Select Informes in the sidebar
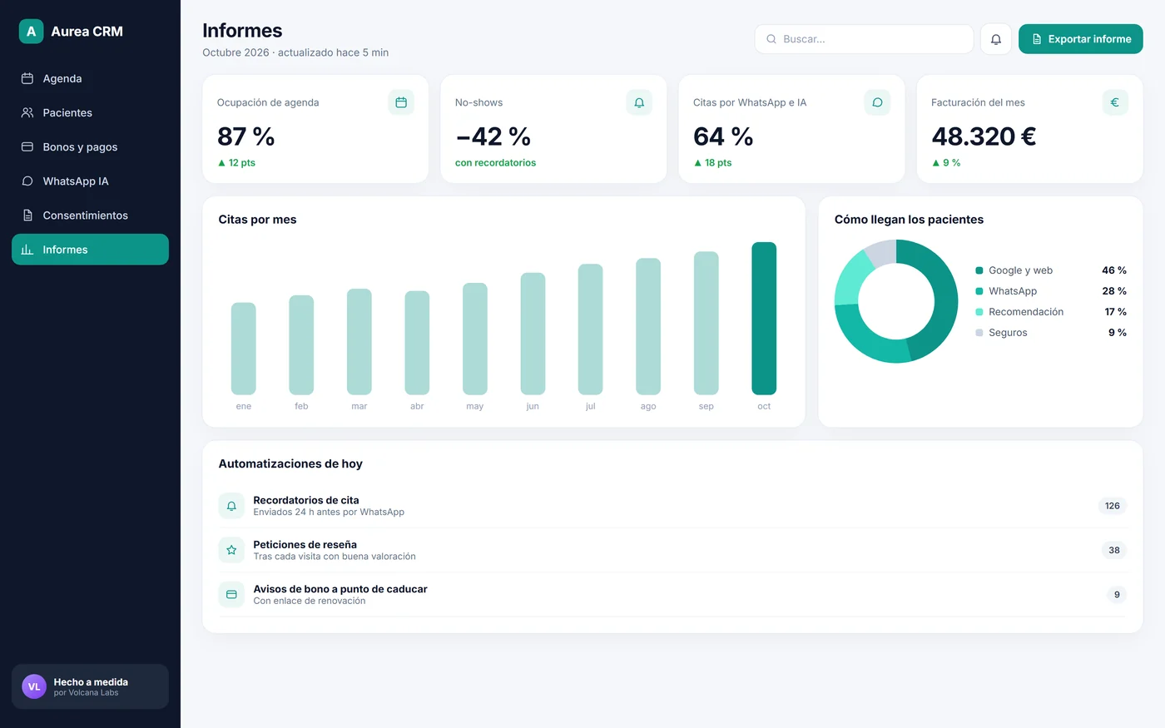1165x728 pixels. point(90,250)
